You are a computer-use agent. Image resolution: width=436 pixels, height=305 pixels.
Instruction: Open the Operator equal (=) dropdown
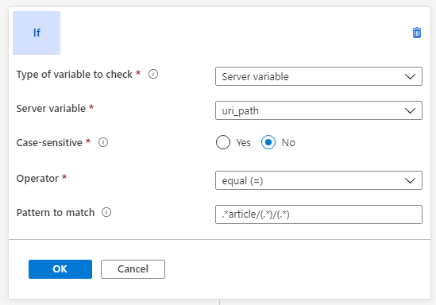click(318, 180)
